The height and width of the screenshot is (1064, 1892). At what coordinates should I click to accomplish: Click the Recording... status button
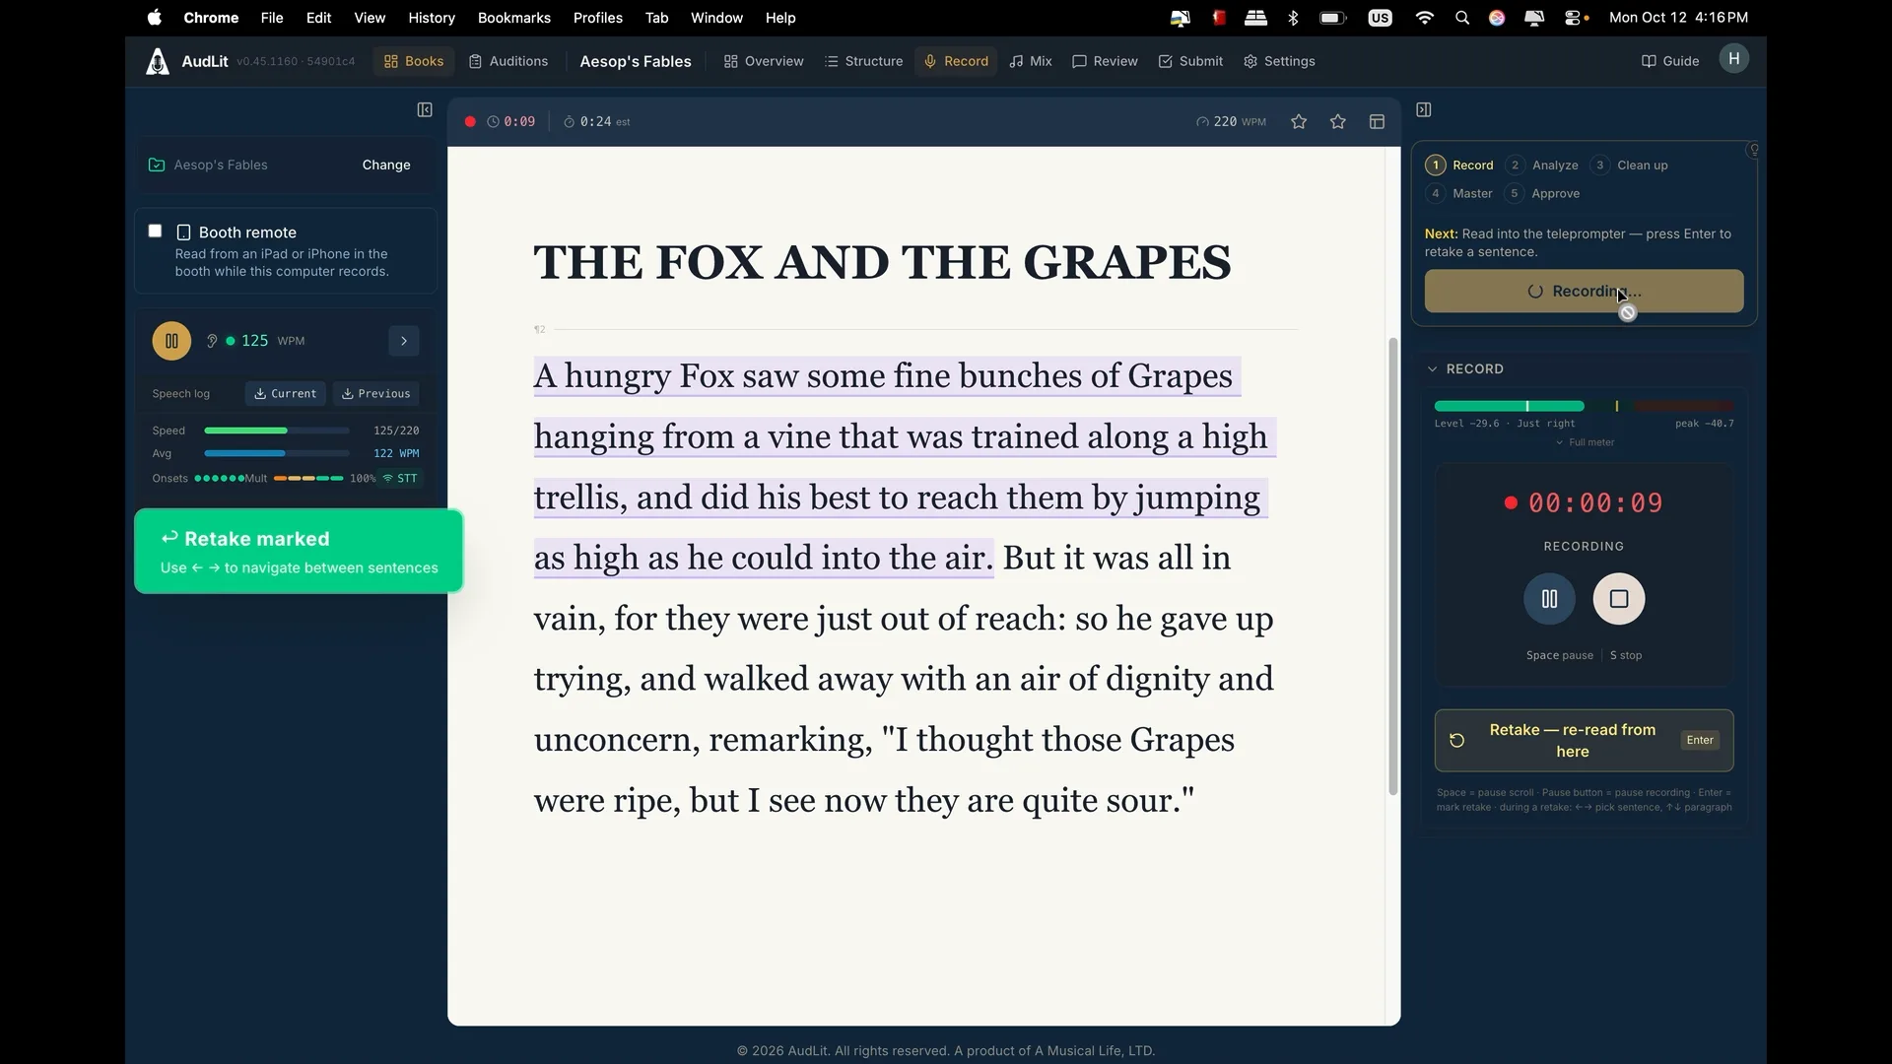pyautogui.click(x=1584, y=292)
